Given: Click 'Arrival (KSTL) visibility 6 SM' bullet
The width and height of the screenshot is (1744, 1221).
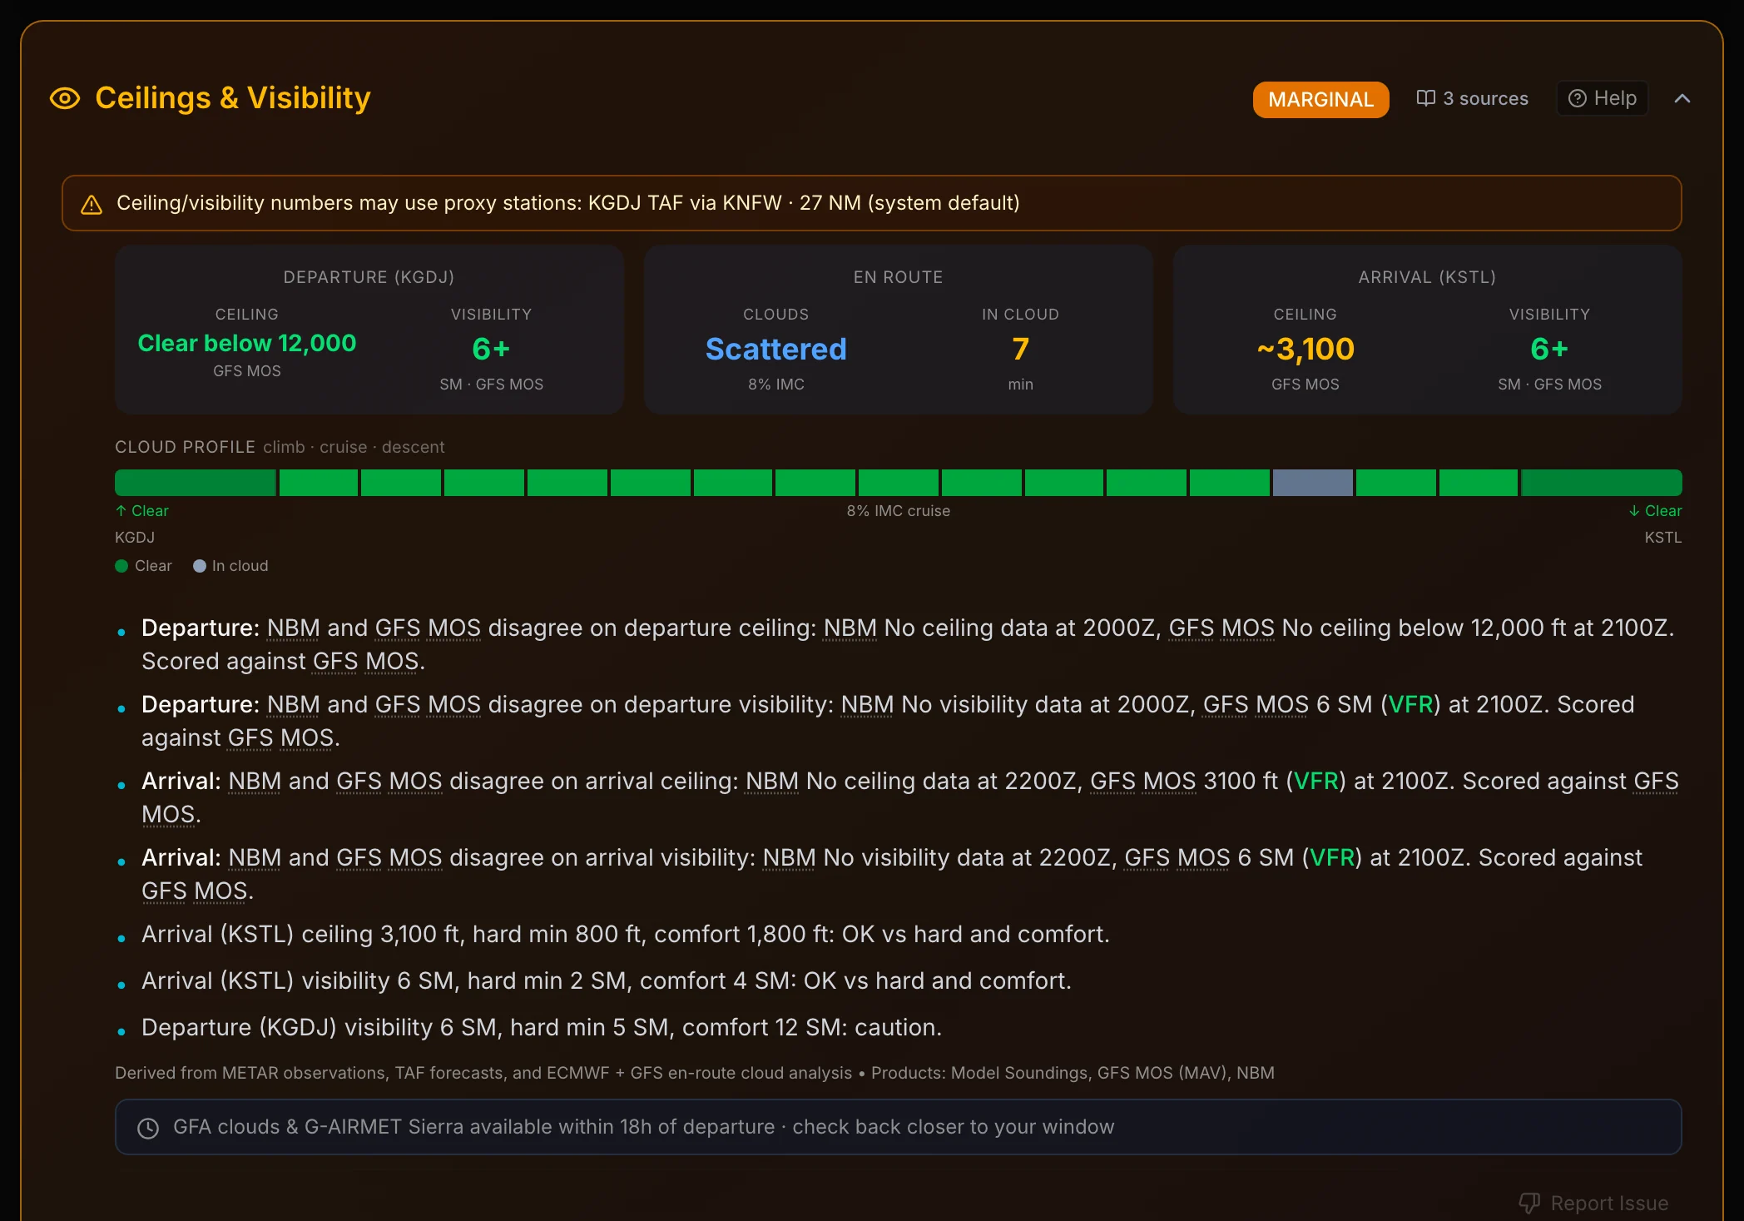Looking at the screenshot, I should [x=607, y=981].
